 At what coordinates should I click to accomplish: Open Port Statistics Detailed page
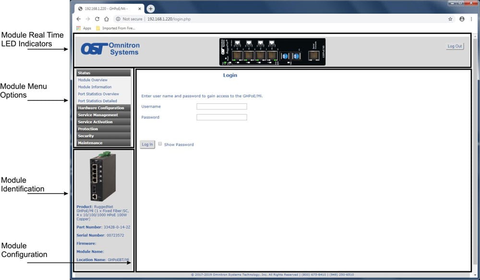97,101
